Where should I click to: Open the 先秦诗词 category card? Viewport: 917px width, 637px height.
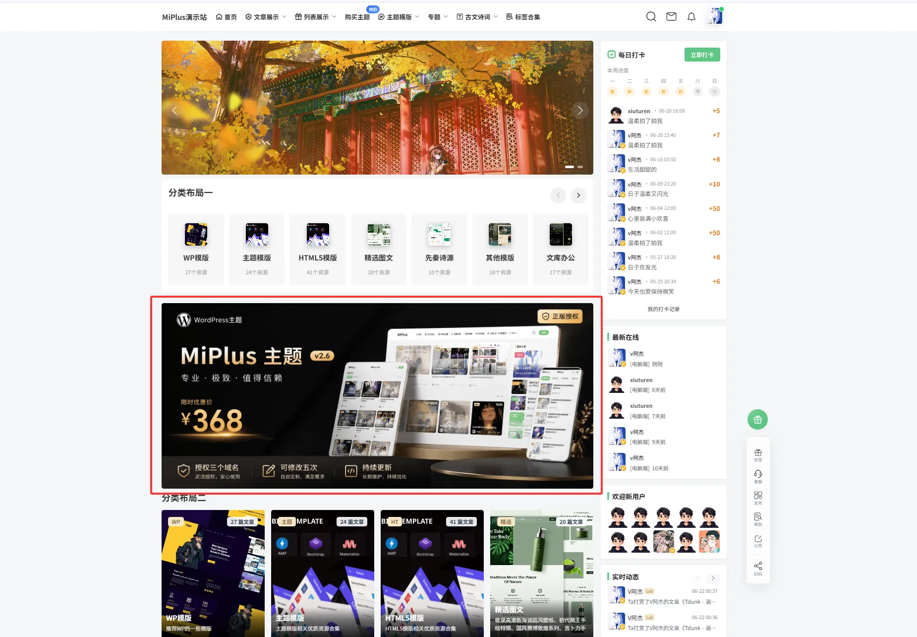[439, 250]
